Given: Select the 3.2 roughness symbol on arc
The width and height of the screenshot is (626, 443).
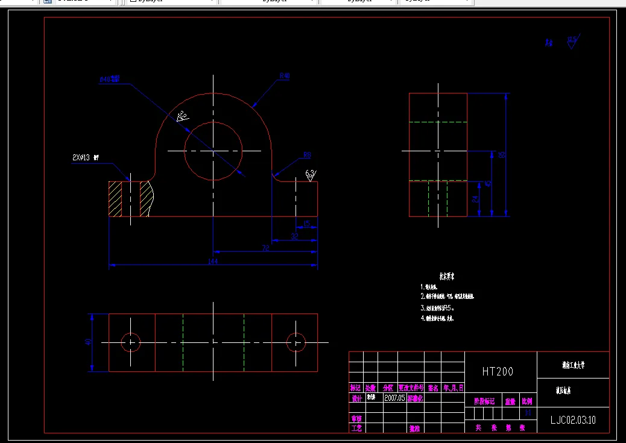Looking at the screenshot, I should (183, 116).
